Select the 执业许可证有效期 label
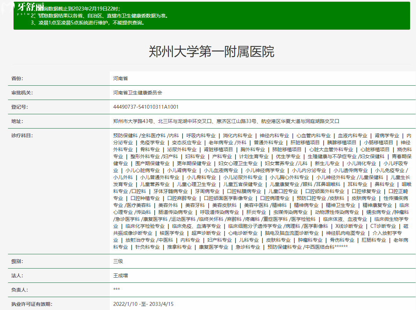 32,304
